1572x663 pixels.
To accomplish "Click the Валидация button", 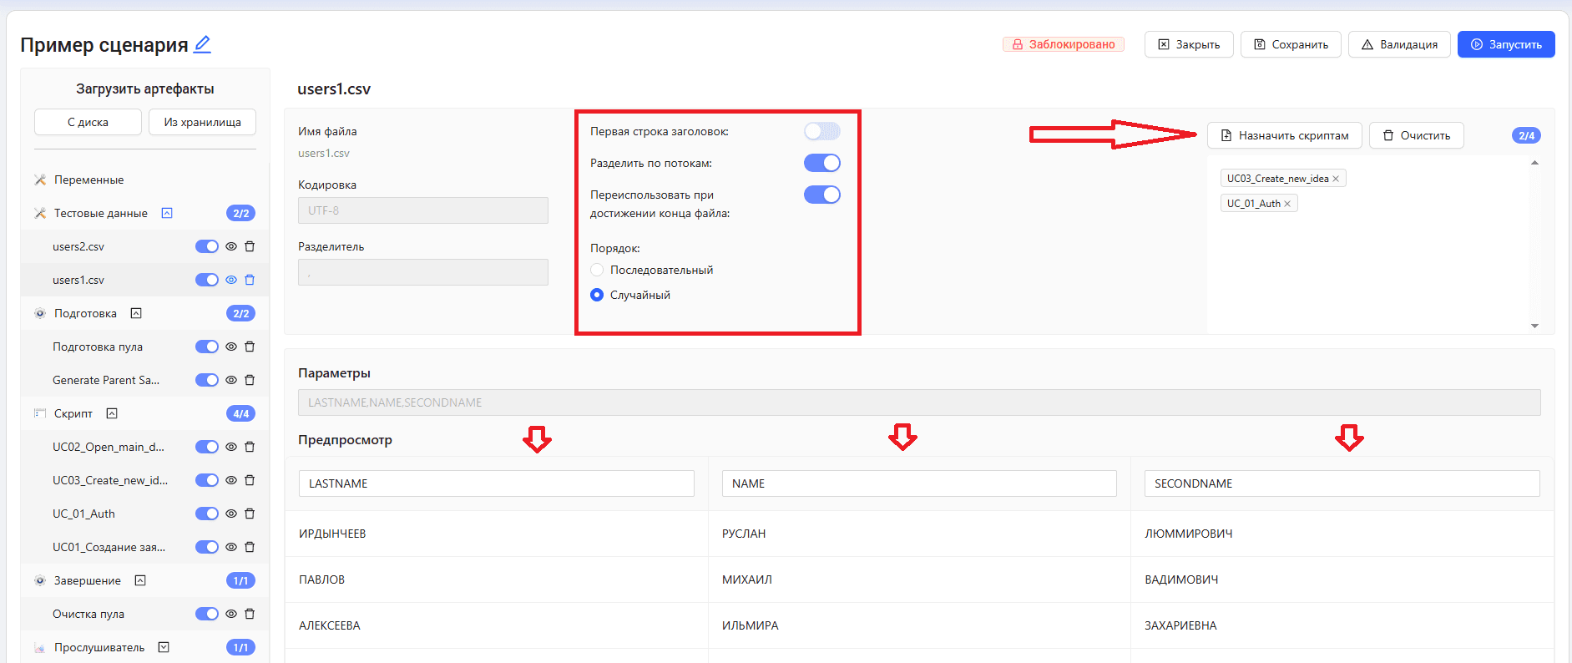I will (1399, 44).
